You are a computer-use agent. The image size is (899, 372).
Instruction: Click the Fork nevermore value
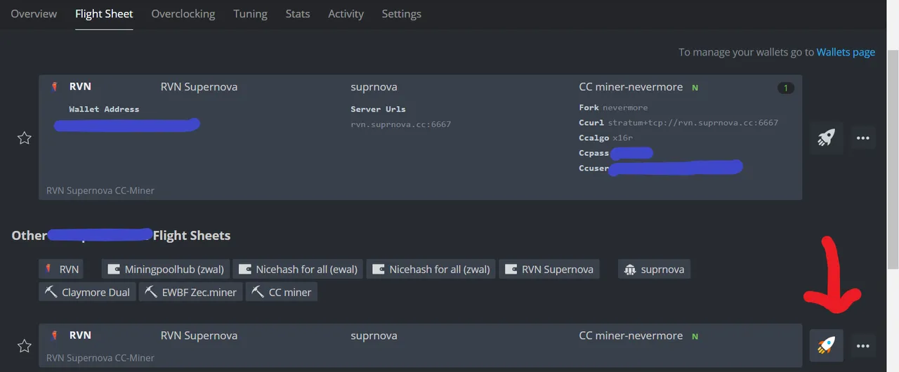click(x=625, y=107)
